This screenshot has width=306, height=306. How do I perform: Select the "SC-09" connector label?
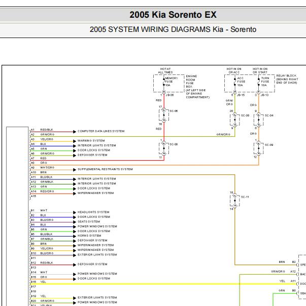pyautogui.click(x=269, y=145)
